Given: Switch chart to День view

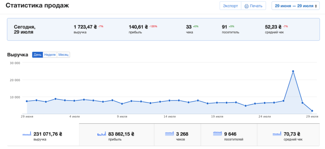Looking at the screenshot, I should pos(37,55).
